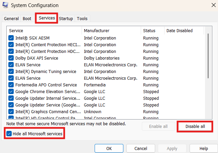Click the Enable all button
The width and height of the screenshot is (218, 153).
(158, 127)
